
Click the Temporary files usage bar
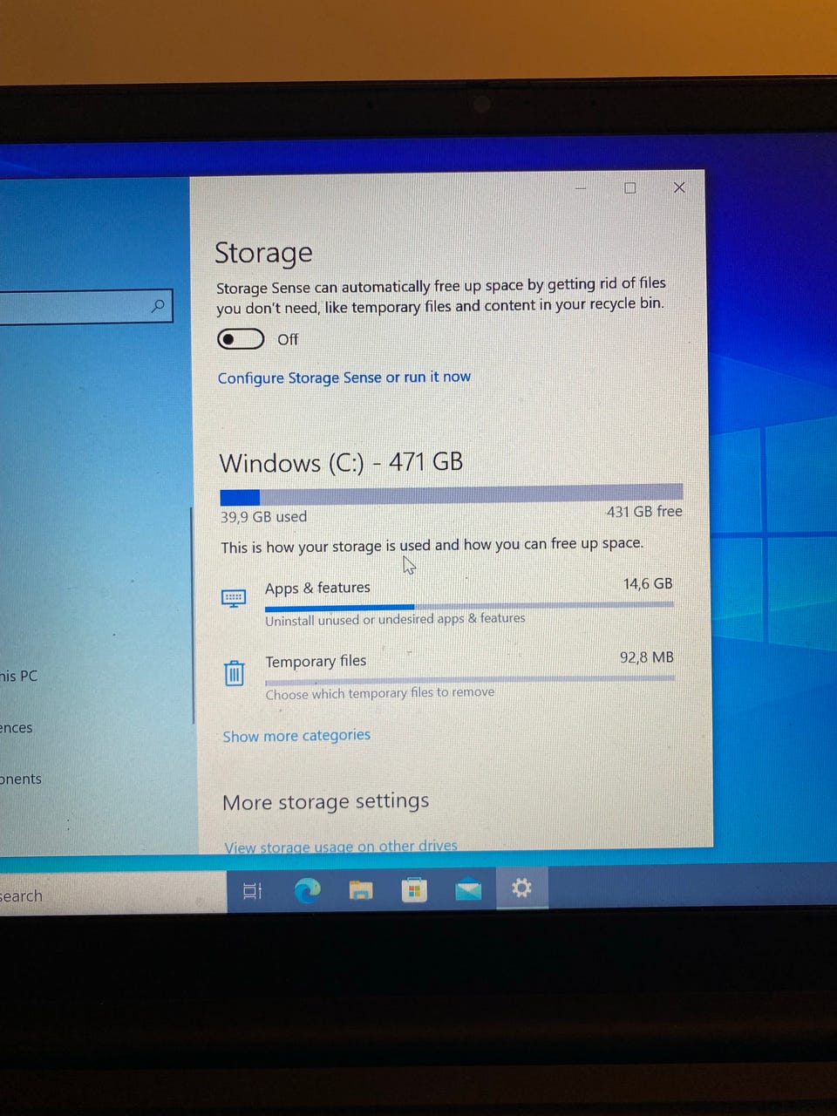click(x=470, y=679)
